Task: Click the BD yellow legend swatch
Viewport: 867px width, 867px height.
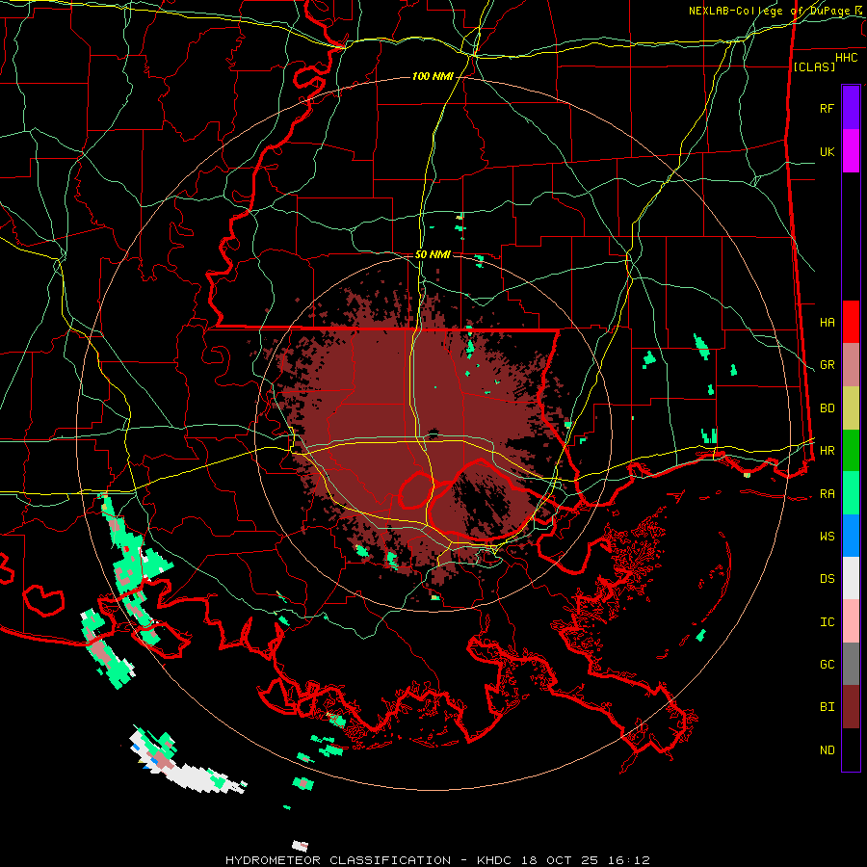Action: [851, 408]
